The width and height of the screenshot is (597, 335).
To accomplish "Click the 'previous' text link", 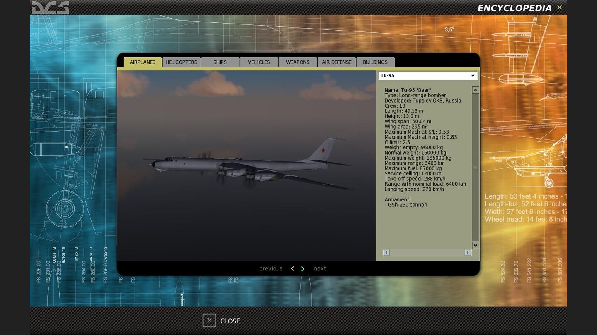I will point(271,269).
